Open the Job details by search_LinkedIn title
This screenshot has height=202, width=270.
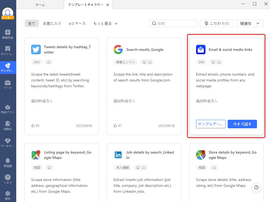(150, 155)
